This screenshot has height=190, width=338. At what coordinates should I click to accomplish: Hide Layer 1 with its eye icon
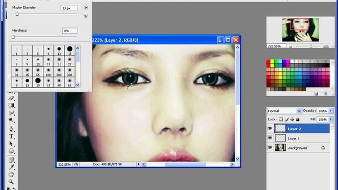point(270,138)
